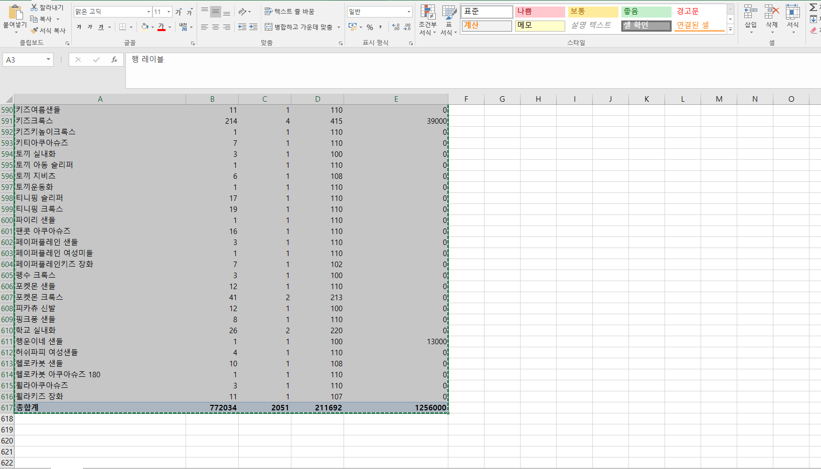Apply the 보통 (Neutral) cell style

click(593, 12)
